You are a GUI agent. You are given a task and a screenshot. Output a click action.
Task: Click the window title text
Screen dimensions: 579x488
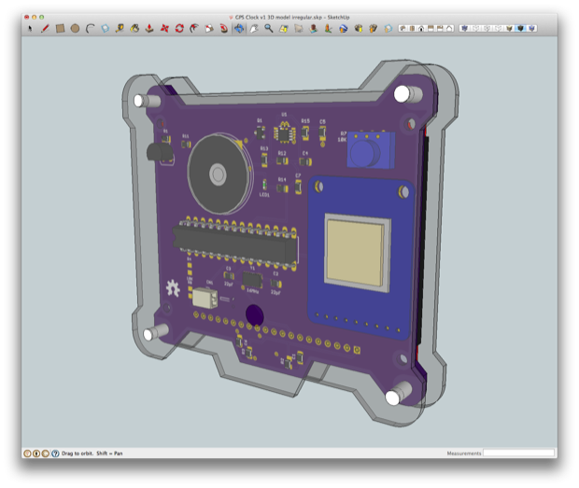tap(291, 17)
